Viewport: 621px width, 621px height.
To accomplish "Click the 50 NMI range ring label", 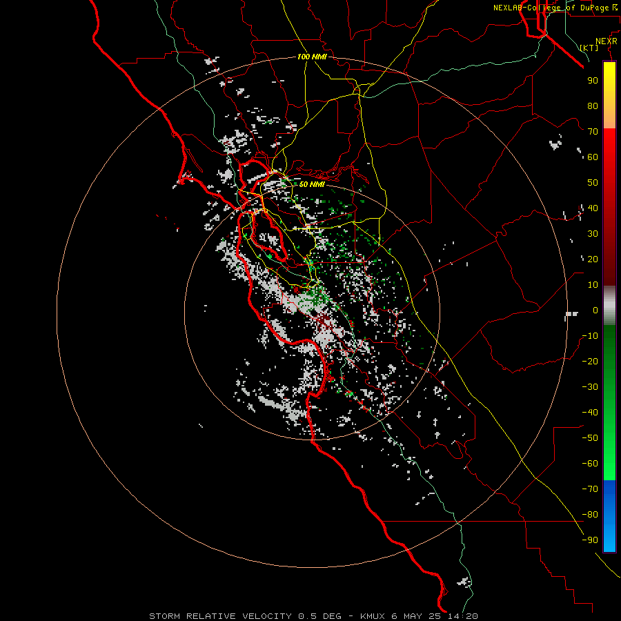I will point(312,184).
